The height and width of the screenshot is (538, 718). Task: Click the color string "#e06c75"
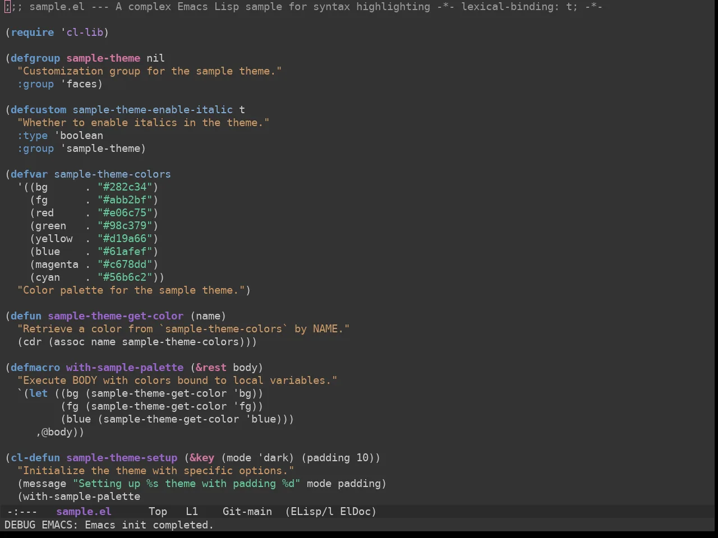(125, 213)
